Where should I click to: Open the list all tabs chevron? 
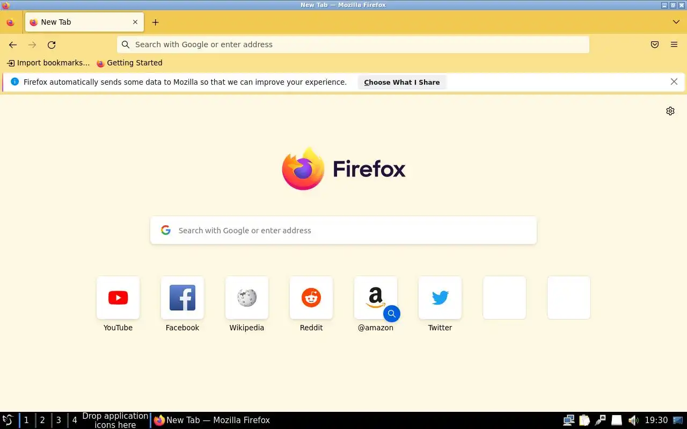point(676,22)
